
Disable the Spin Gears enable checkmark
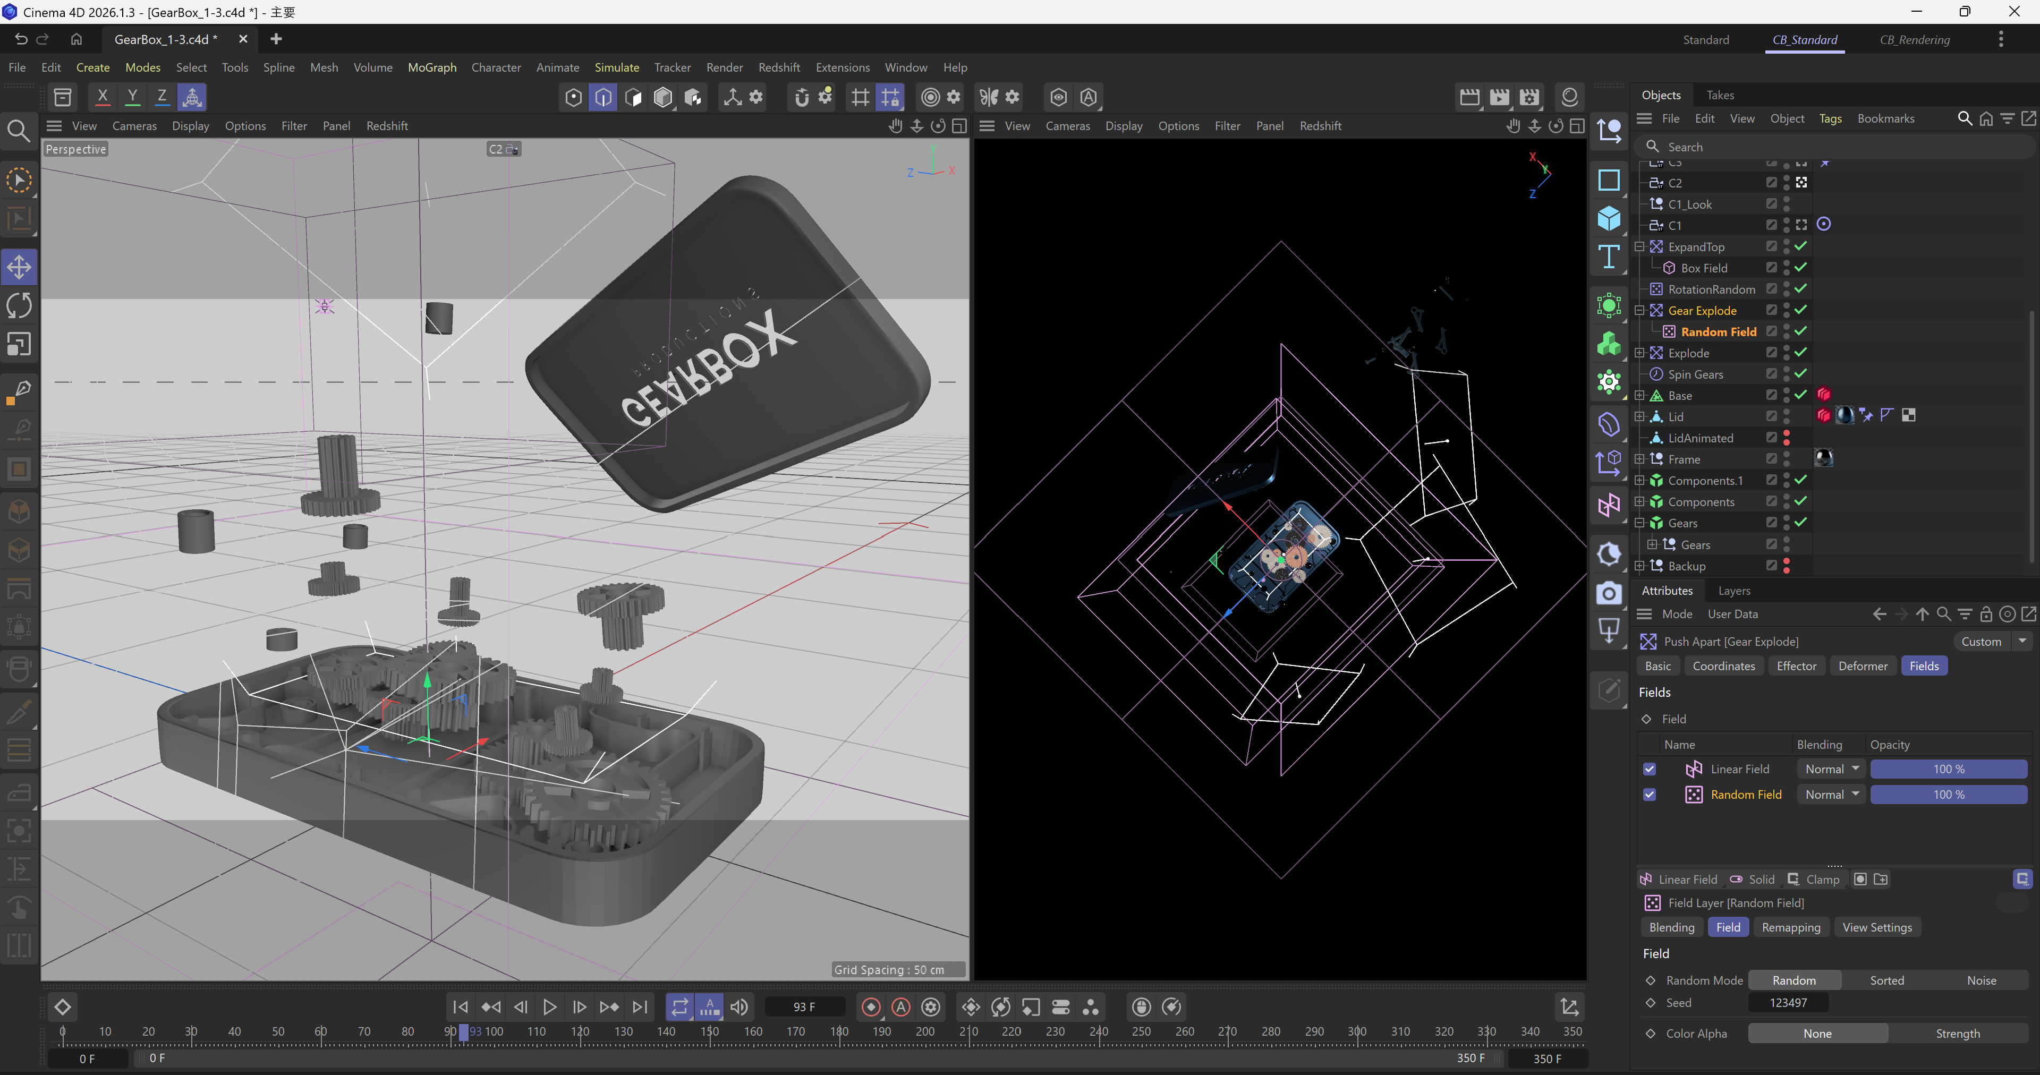(x=1801, y=373)
